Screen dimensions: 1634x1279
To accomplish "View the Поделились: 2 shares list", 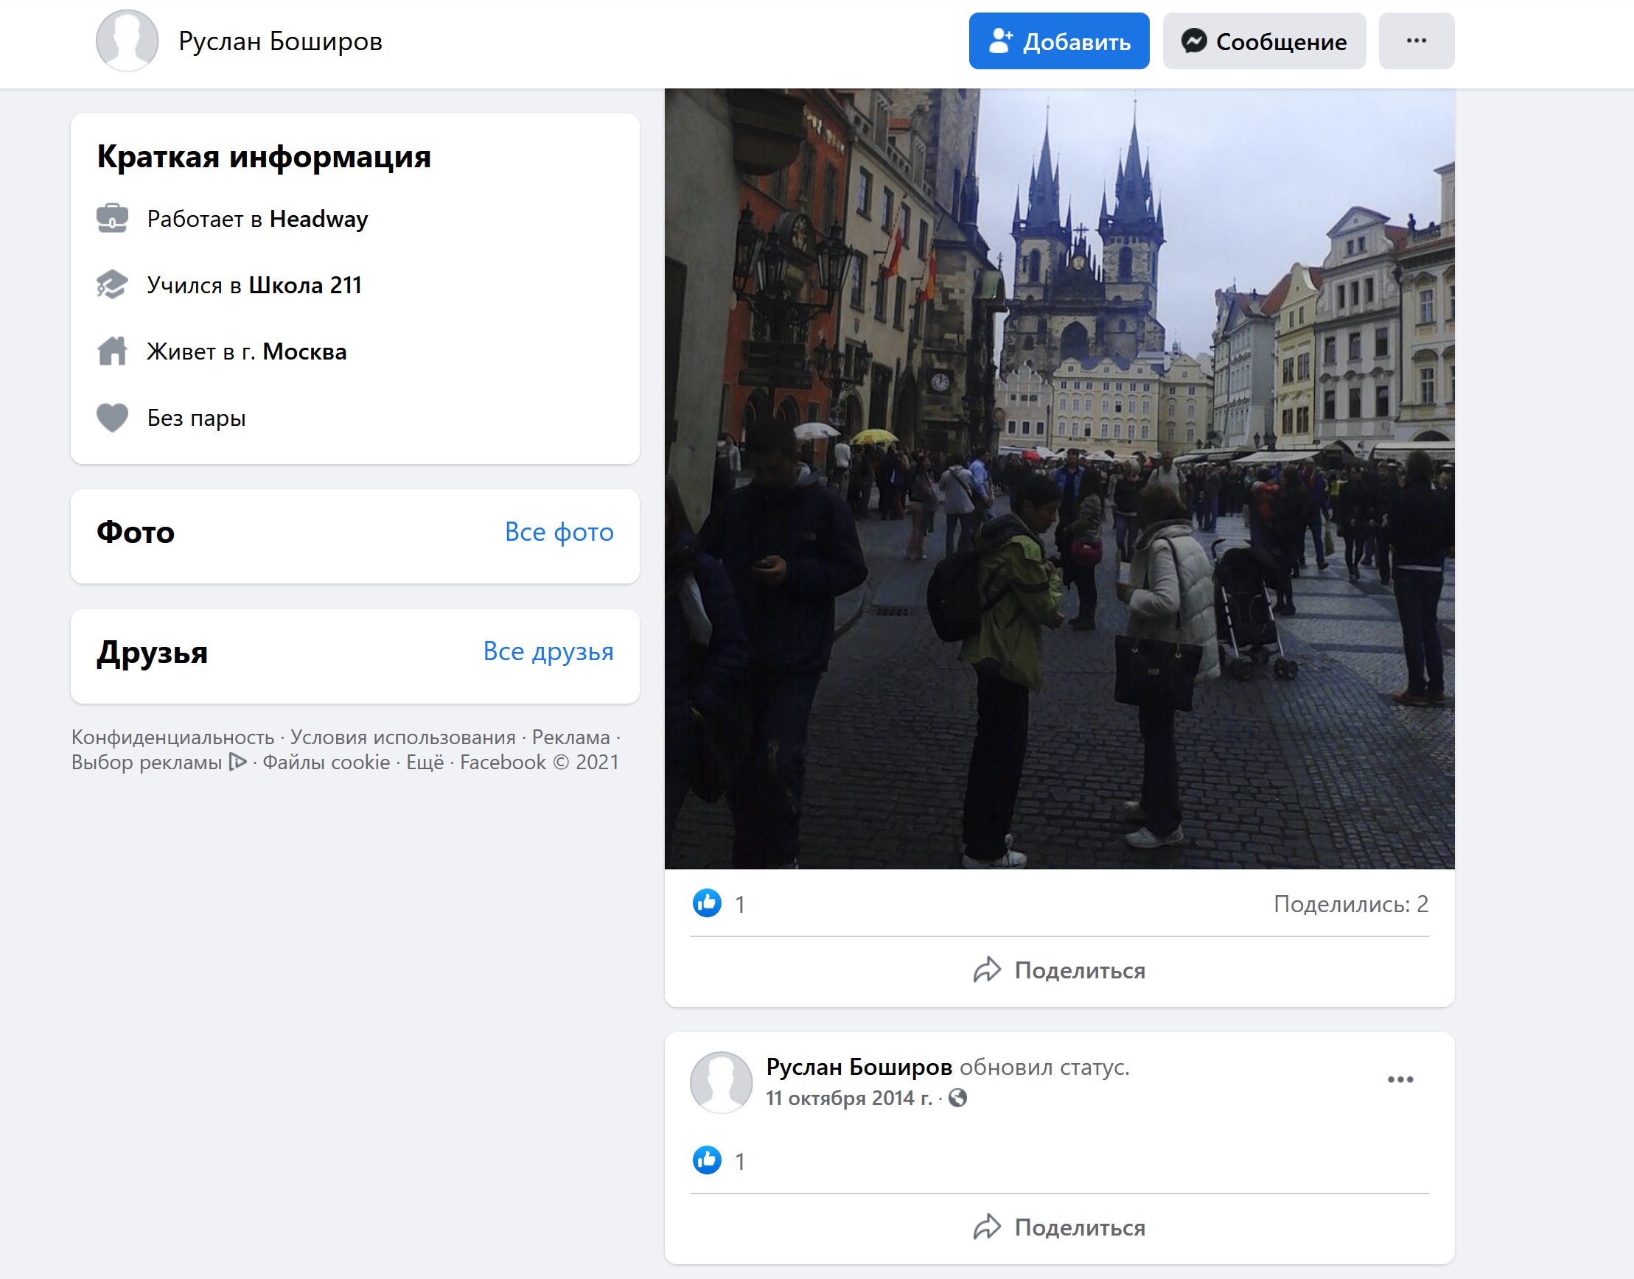I will pyautogui.click(x=1351, y=904).
